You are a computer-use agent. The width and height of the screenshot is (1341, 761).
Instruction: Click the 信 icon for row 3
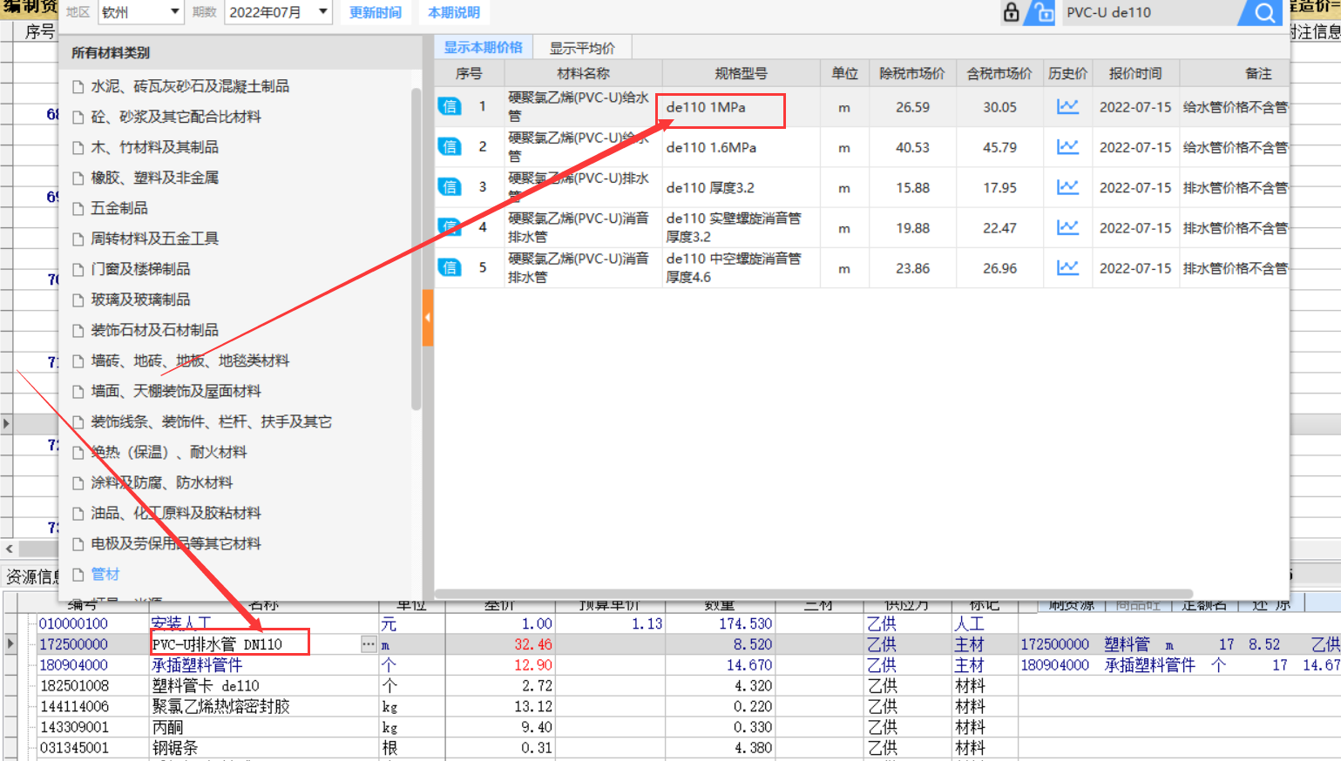click(450, 186)
